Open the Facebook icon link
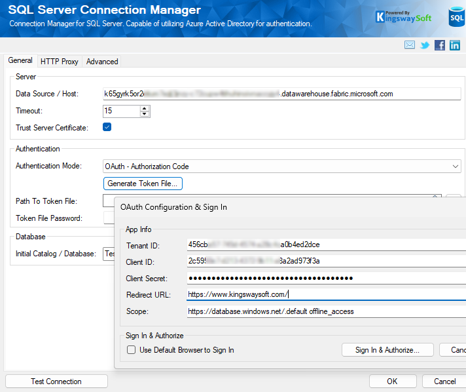This screenshot has height=392, width=466. pos(440,45)
